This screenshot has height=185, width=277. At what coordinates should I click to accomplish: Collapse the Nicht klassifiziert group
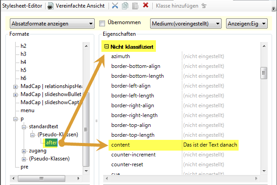click(106, 46)
